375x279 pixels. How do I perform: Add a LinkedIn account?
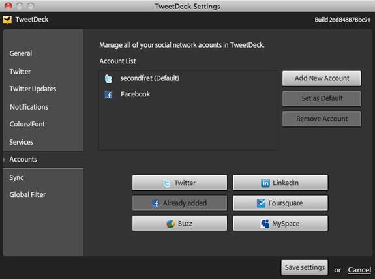coord(280,183)
